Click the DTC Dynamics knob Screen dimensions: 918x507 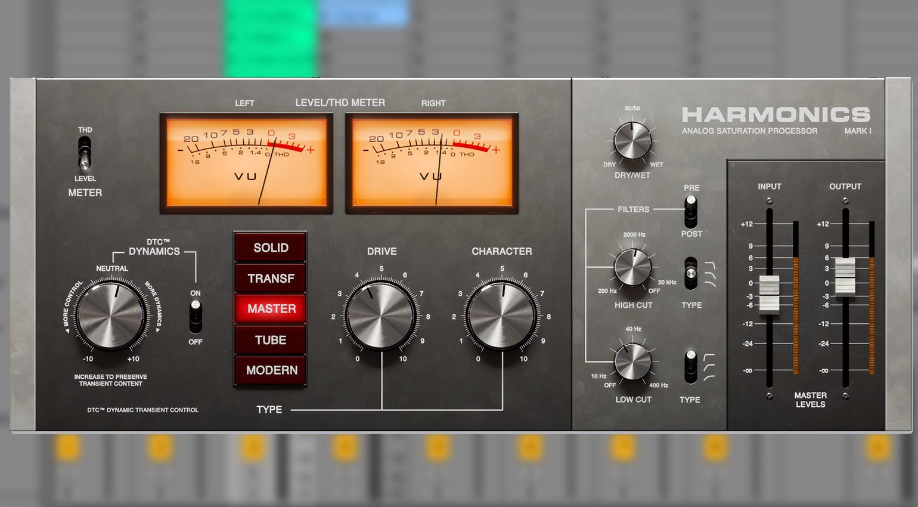111,314
